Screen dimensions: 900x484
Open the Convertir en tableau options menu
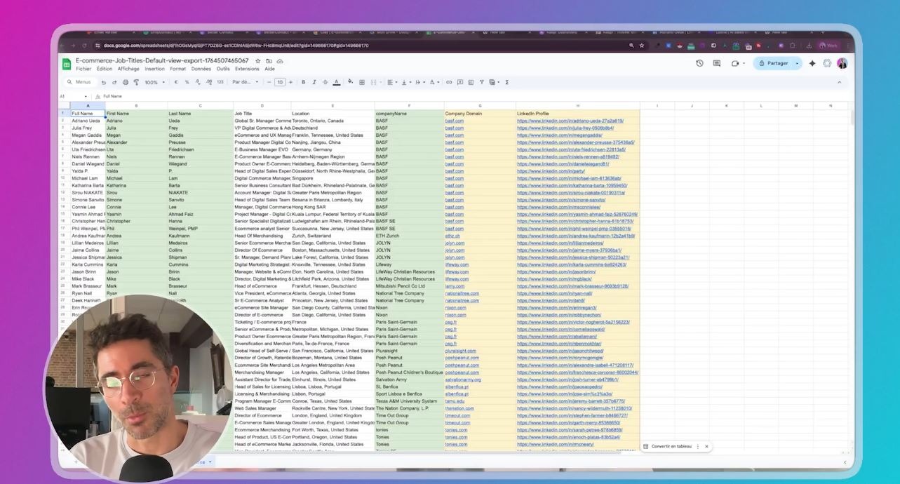(x=697, y=446)
